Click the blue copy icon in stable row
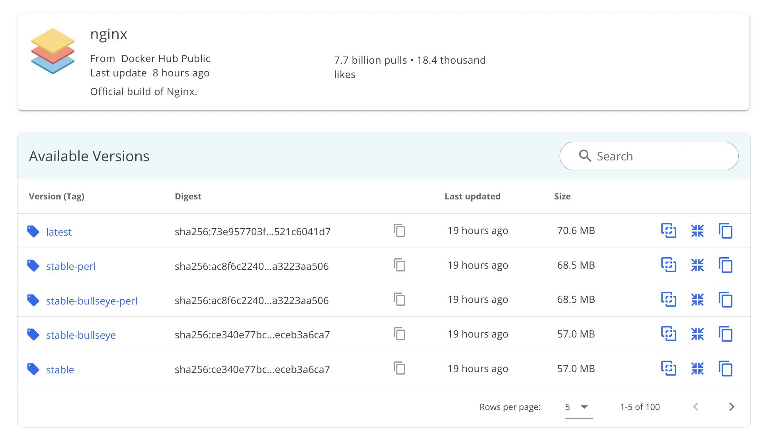 pyautogui.click(x=726, y=369)
